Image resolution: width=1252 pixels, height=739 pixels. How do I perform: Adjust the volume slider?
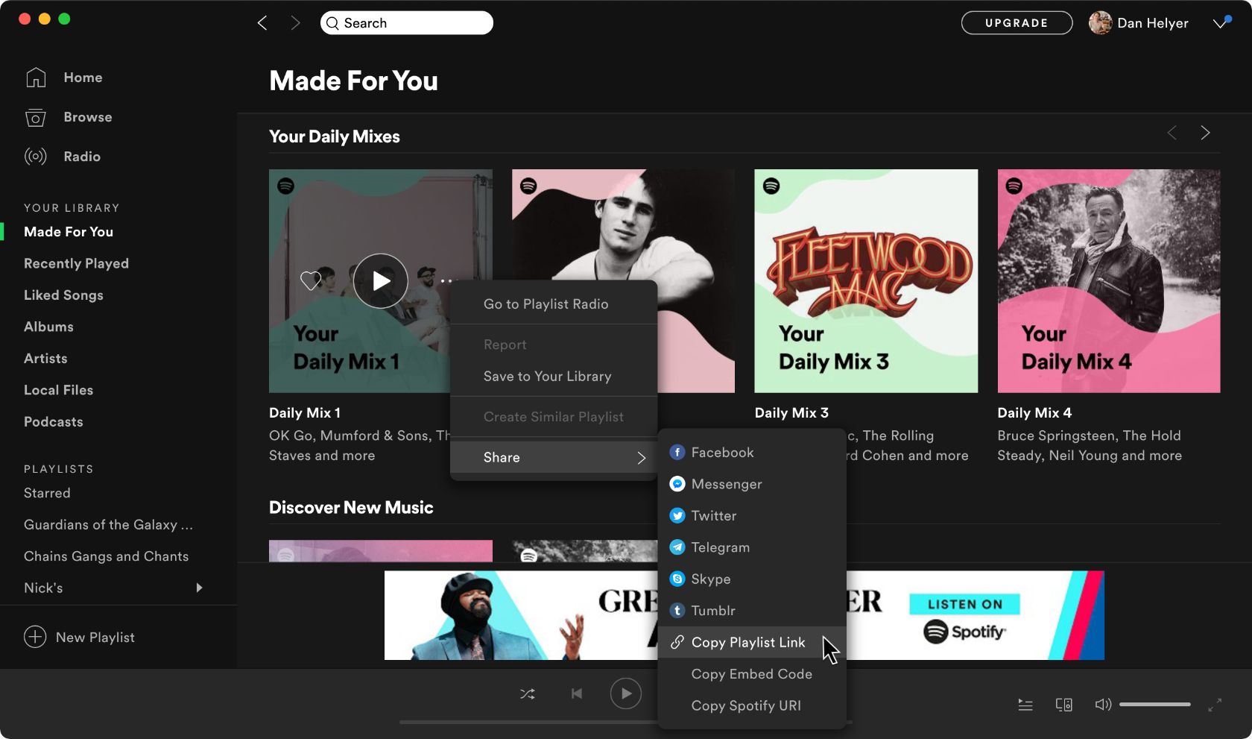coord(1155,705)
